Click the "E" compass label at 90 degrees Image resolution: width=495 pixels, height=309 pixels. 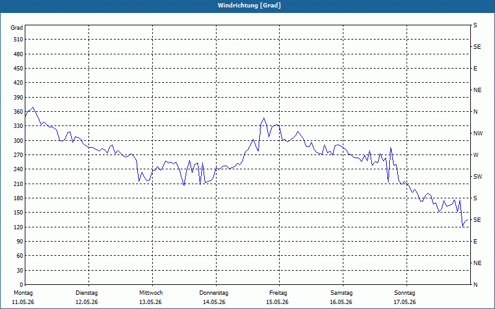pos(475,242)
